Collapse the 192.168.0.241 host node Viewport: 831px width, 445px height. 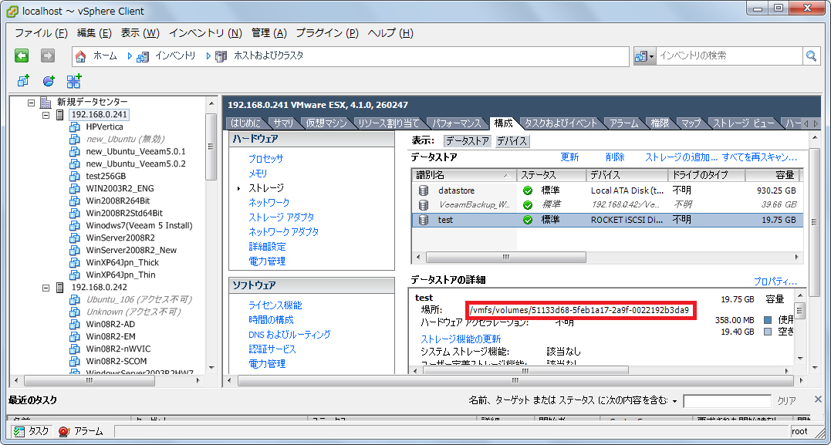coord(46,115)
